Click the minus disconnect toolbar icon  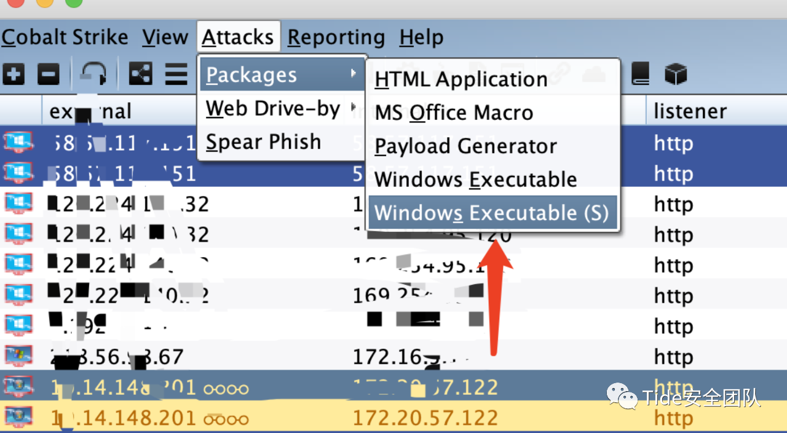tap(49, 74)
